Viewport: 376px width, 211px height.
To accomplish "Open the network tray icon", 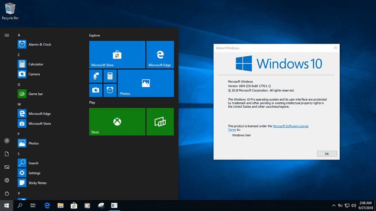I will pyautogui.click(x=347, y=205).
